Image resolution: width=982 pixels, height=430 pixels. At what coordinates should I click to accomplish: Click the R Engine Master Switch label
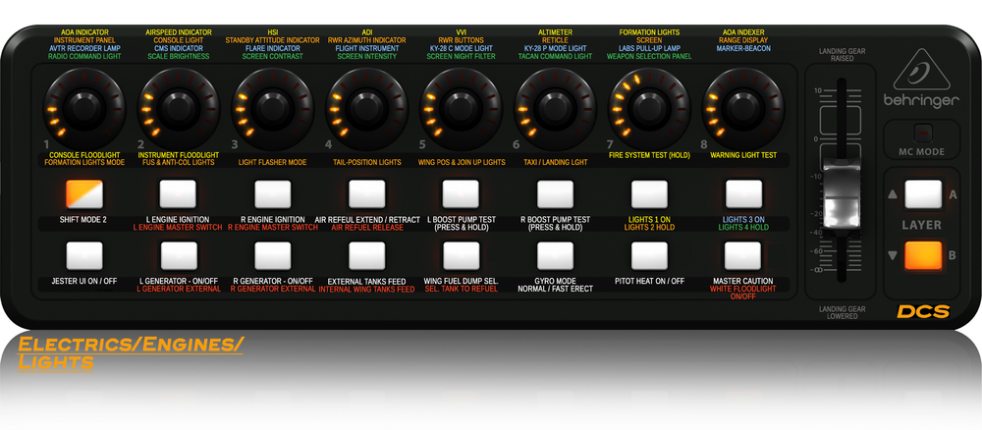pos(272,228)
